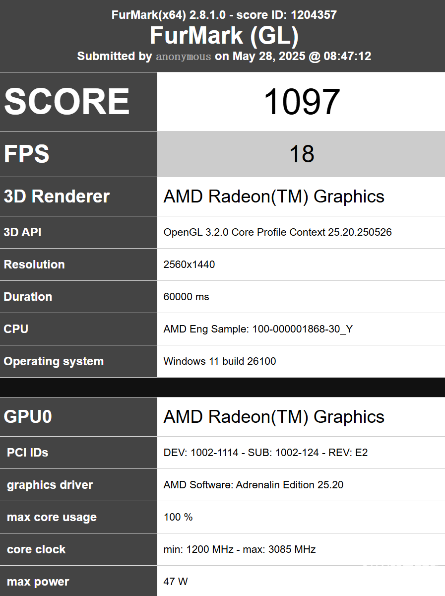Click the core clock min/max MHz value
The height and width of the screenshot is (596, 445).
tap(239, 549)
